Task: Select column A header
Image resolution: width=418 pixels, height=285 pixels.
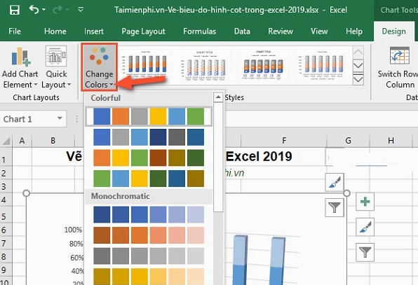Action: pyautogui.click(x=22, y=140)
